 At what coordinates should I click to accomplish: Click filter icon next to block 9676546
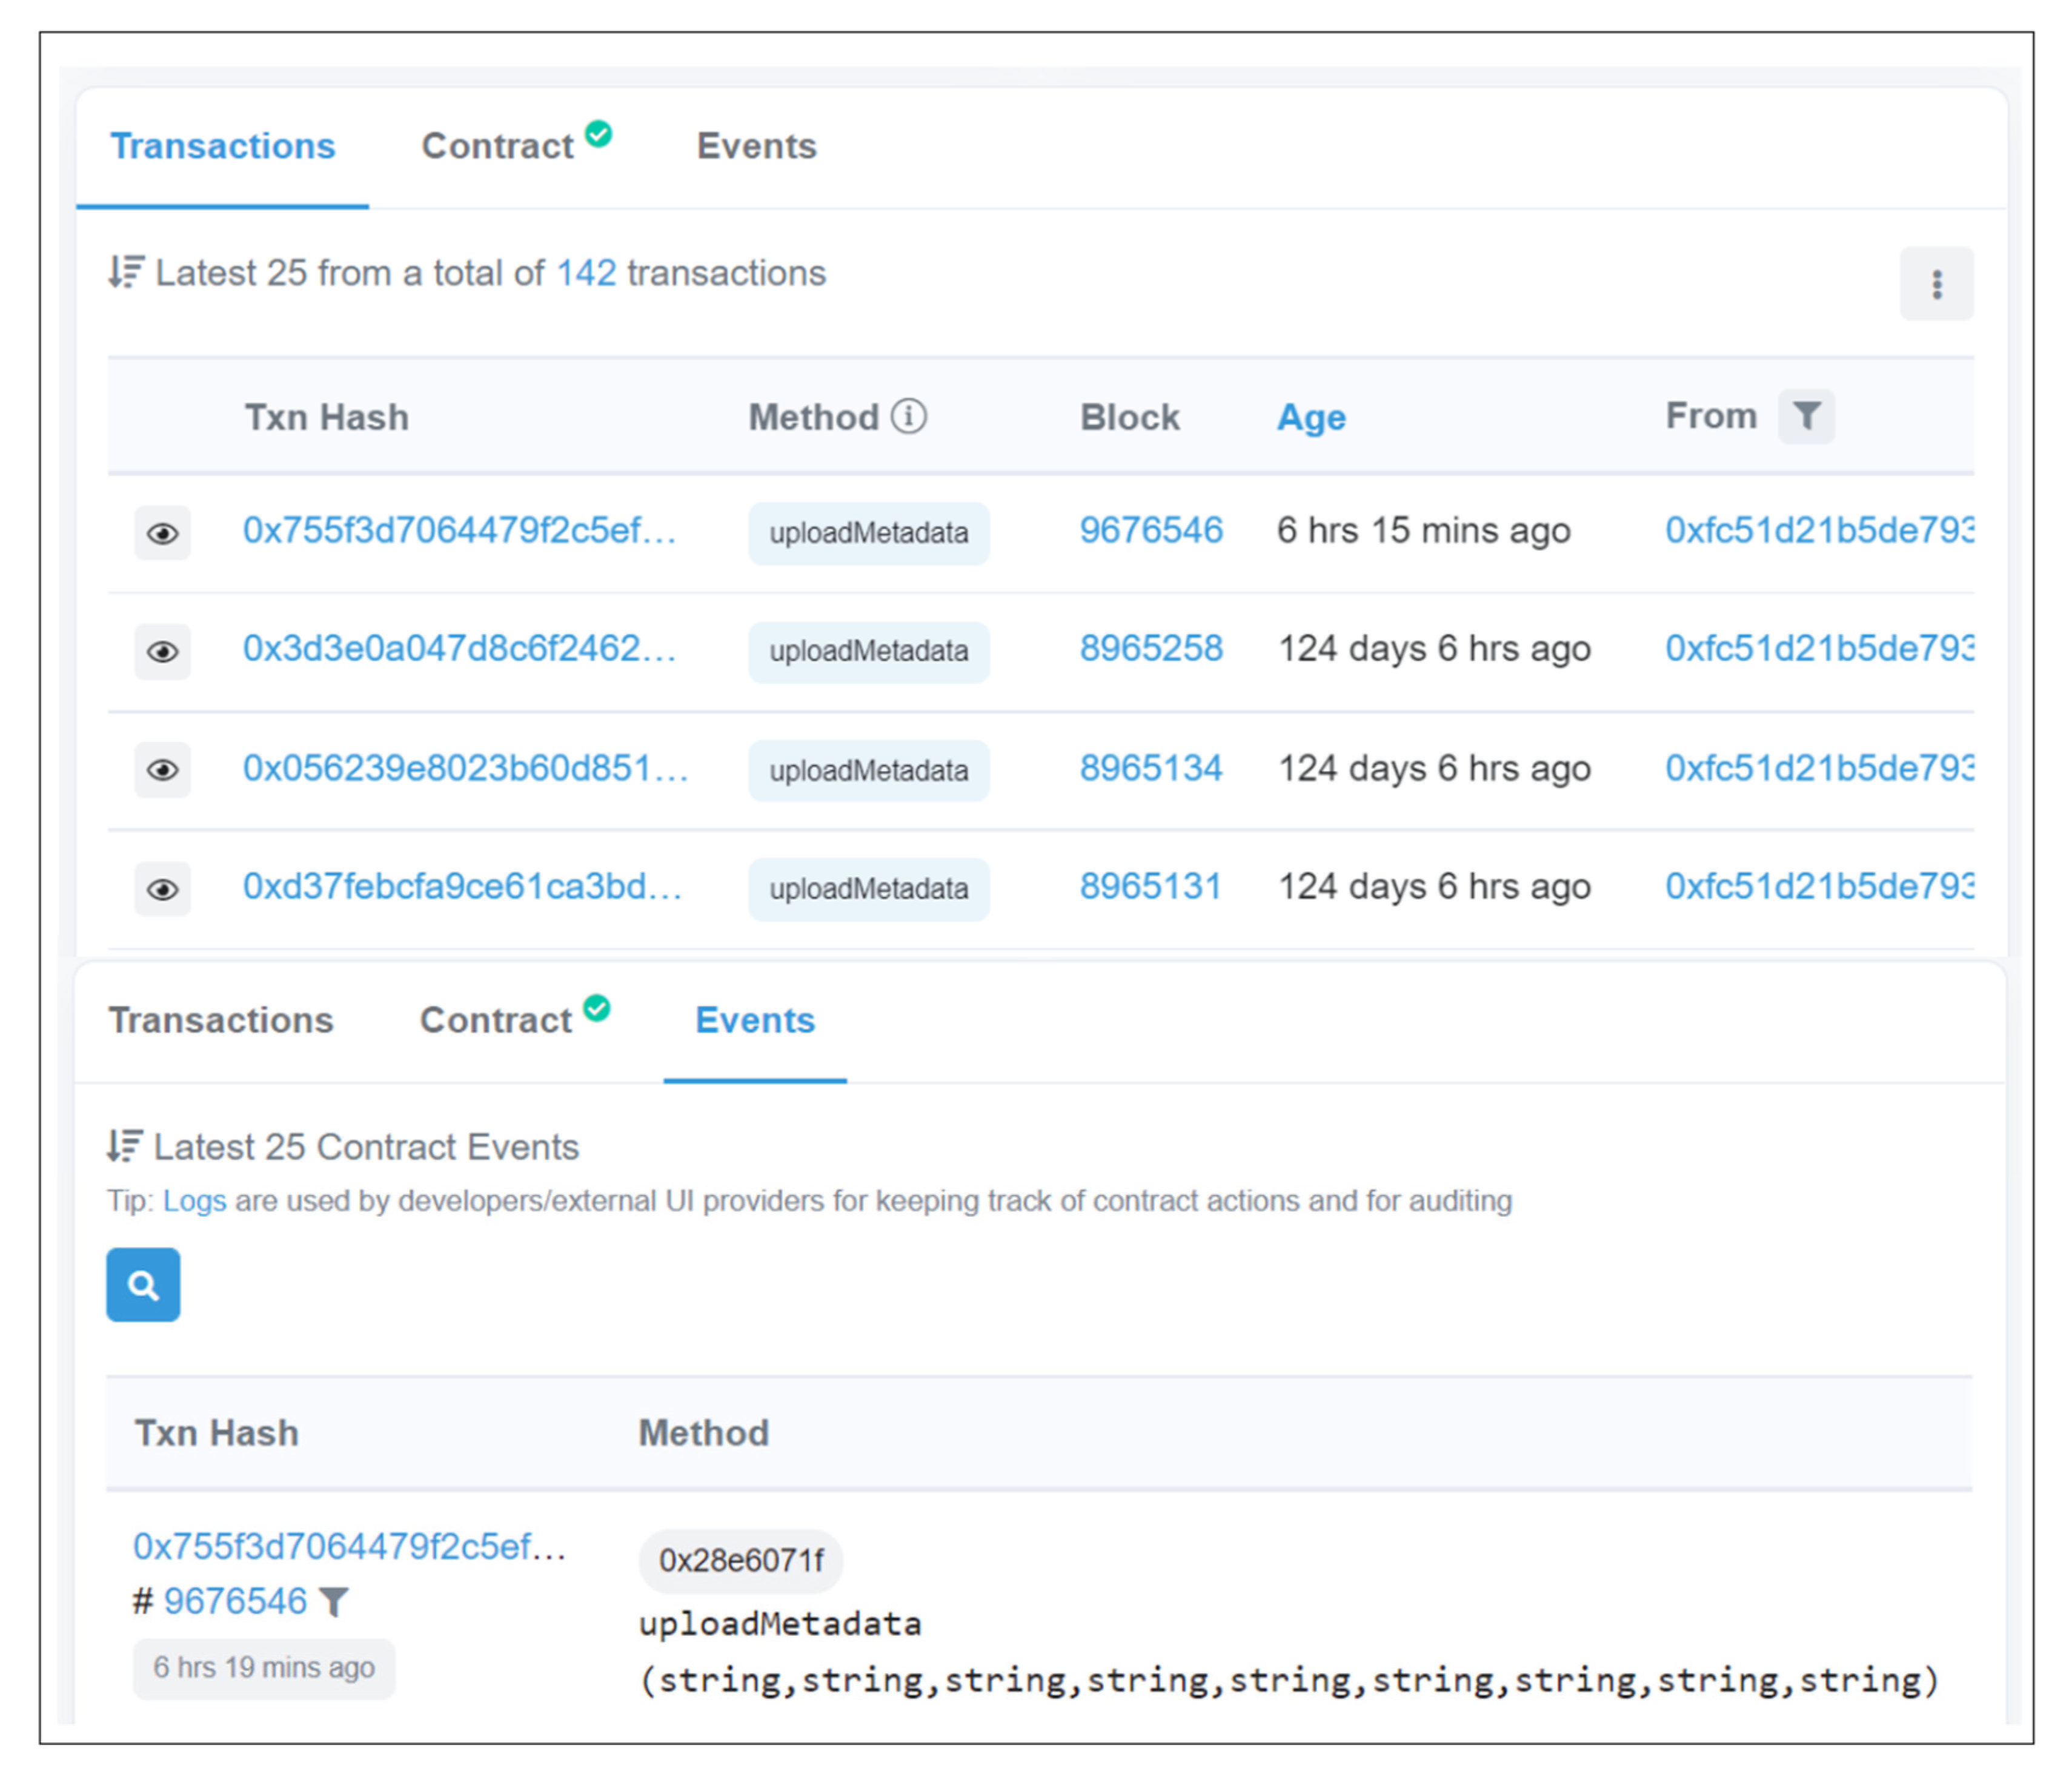tap(334, 1602)
